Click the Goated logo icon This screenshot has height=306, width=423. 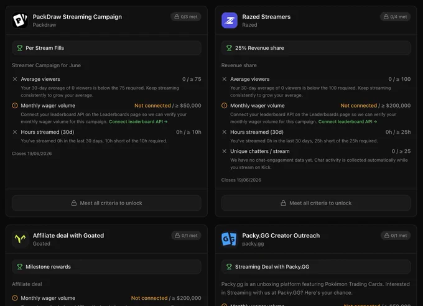20,239
